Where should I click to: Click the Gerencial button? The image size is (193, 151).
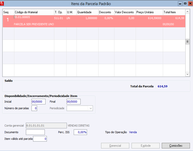click(115, 145)
